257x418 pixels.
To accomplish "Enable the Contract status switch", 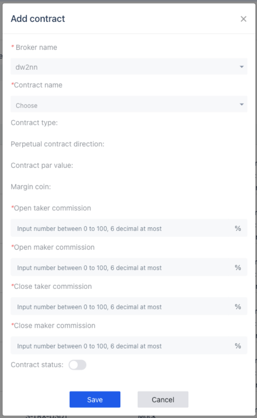I will pos(77,365).
